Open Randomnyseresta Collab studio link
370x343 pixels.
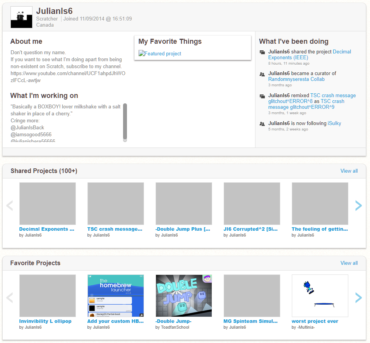tap(296, 79)
